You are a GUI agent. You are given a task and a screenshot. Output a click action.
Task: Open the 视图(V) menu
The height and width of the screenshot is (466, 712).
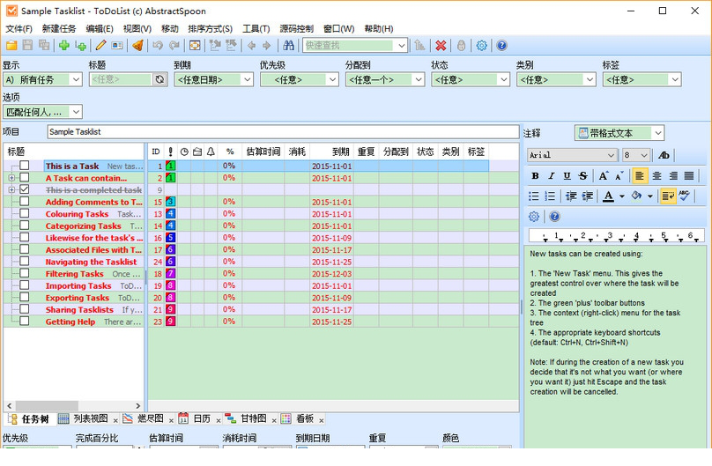pos(137,29)
